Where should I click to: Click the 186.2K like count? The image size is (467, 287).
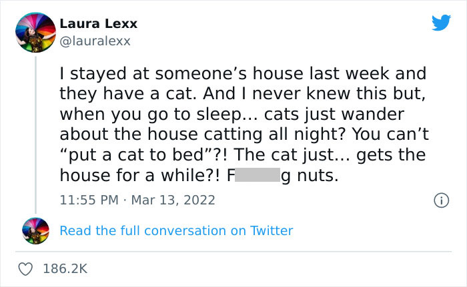pos(65,268)
